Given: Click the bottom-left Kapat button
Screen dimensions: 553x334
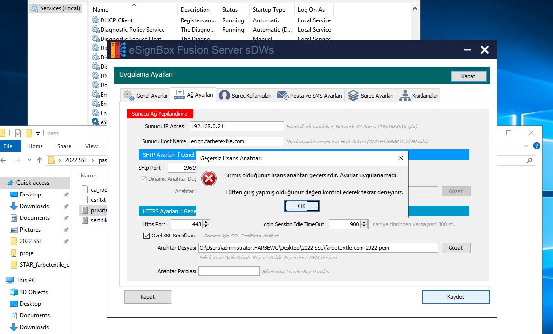Looking at the screenshot, I should click(148, 297).
